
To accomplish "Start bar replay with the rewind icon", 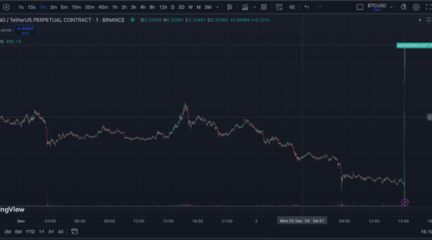I will [292, 7].
